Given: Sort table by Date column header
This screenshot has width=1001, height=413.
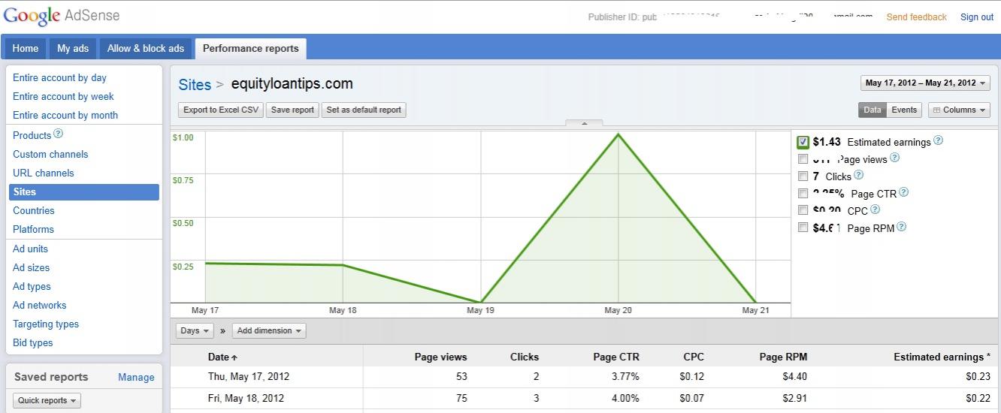Looking at the screenshot, I should pos(222,357).
